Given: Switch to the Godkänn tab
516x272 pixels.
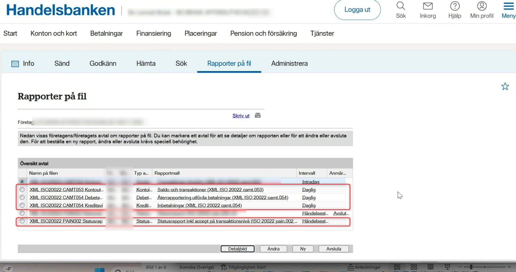Looking at the screenshot, I should point(103,64).
